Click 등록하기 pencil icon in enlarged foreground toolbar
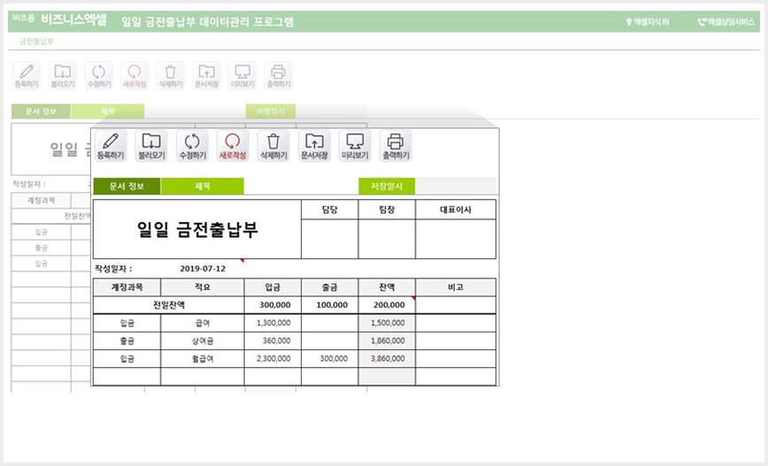The image size is (768, 466). [111, 145]
